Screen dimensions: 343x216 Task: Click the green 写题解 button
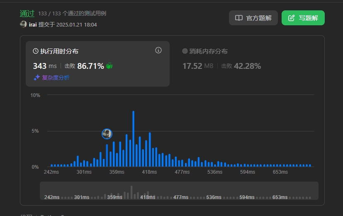(303, 18)
